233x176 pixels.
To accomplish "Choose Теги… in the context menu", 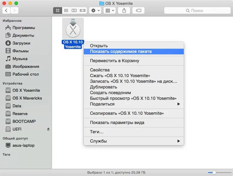I will click(x=134, y=132).
